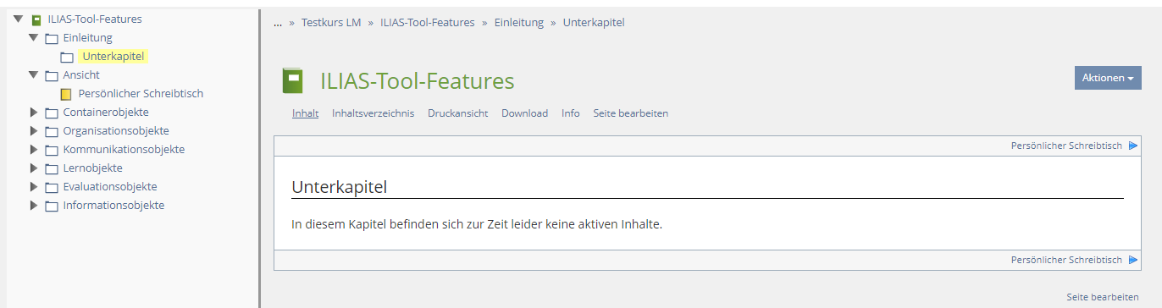Click the folder icon next to Containerobjekte
This screenshot has height=308, width=1162.
coord(52,113)
